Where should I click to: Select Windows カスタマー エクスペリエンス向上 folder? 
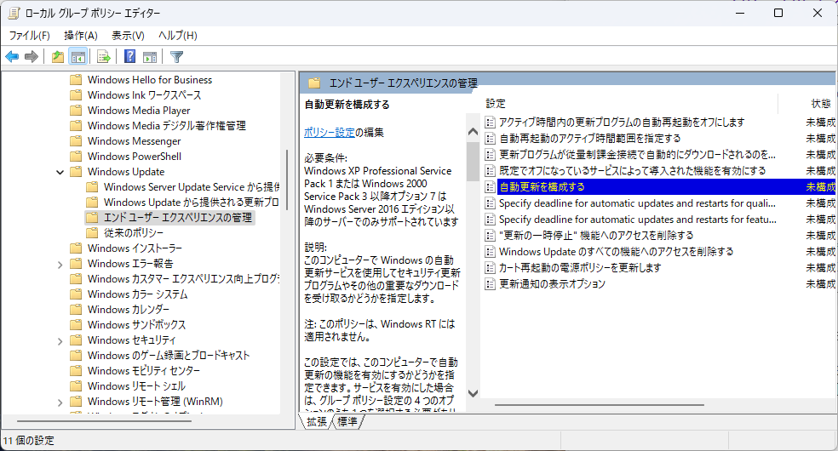(183, 279)
